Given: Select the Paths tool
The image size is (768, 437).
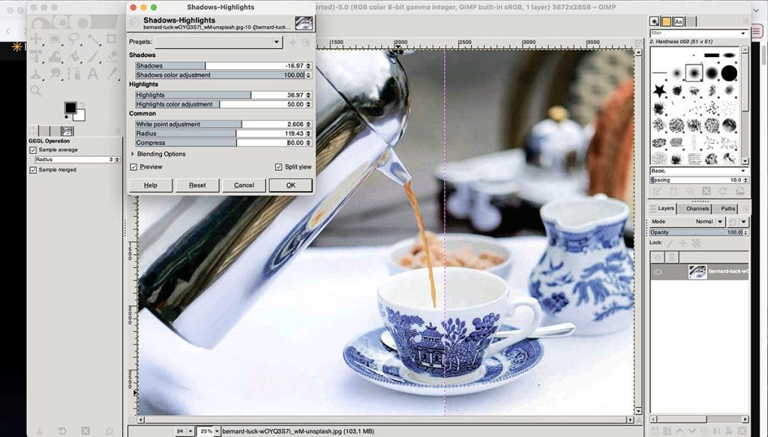Looking at the screenshot, I should (73, 74).
